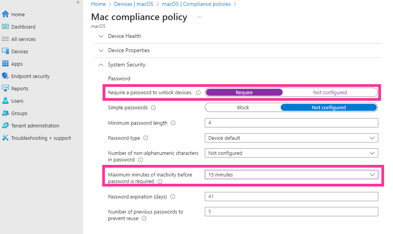The image size is (393, 234).
Task: Open Devices in the left navigation
Action: [x=19, y=51]
